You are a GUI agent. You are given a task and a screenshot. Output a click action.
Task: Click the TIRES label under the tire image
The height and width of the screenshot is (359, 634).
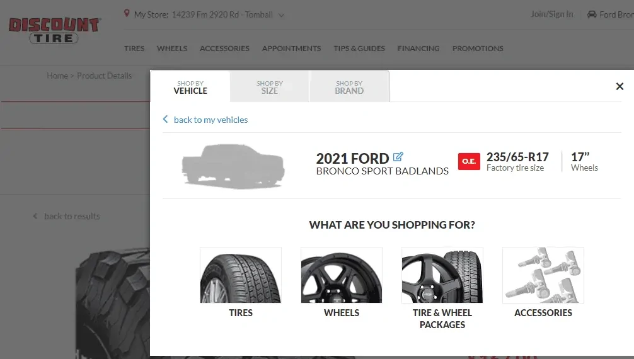pos(241,313)
